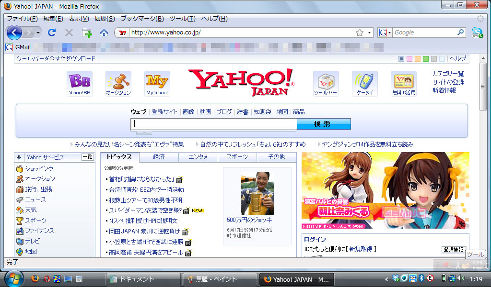Open the ケータイ mobile phone icon
The width and height of the screenshot is (491, 287).
point(365,83)
